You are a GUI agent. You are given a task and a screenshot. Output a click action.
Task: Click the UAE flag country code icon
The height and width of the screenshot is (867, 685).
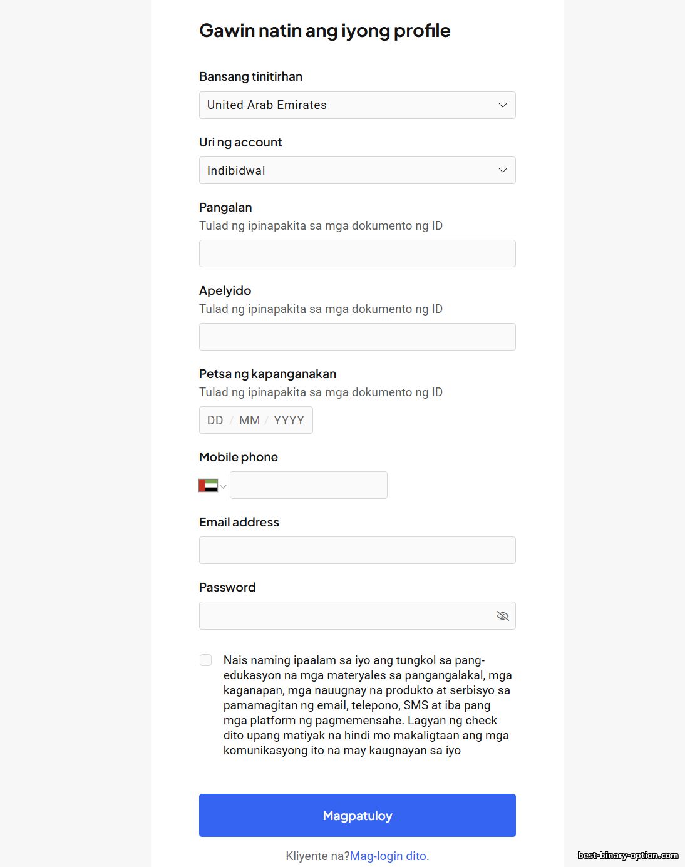pos(208,486)
